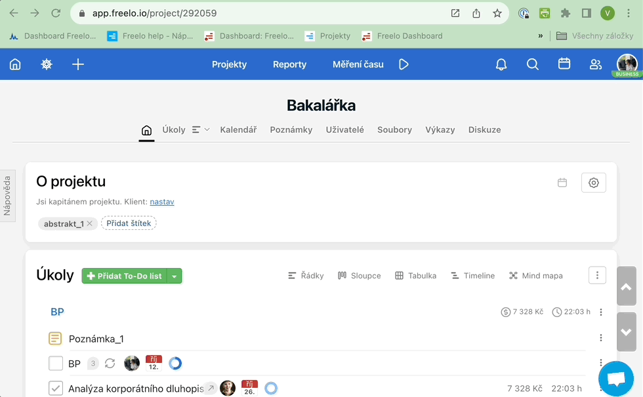
Task: Open Diskuze tab
Action: coord(485,130)
